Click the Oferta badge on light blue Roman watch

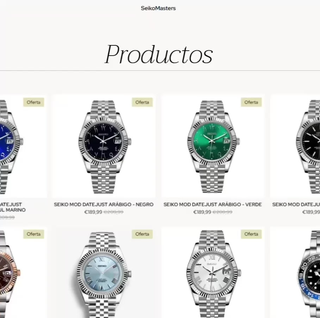[142, 234]
